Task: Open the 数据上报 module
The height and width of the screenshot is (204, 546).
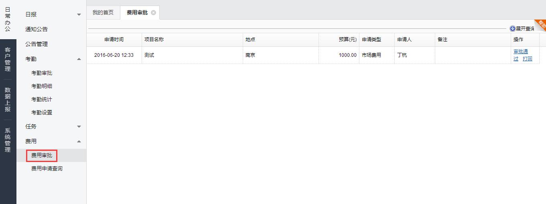Action: click(8, 100)
